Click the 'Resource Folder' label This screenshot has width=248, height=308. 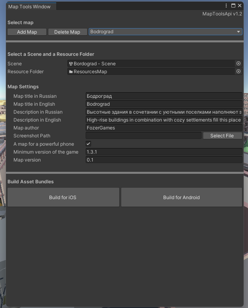point(25,72)
